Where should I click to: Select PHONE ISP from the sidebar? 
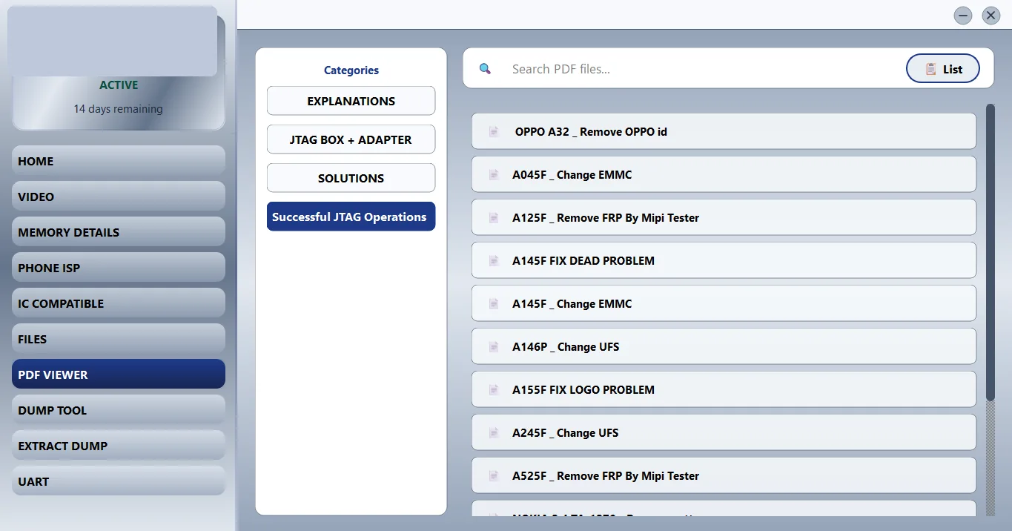(119, 268)
